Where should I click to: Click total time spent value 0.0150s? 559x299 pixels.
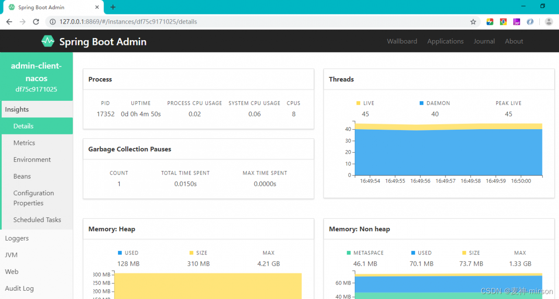186,184
